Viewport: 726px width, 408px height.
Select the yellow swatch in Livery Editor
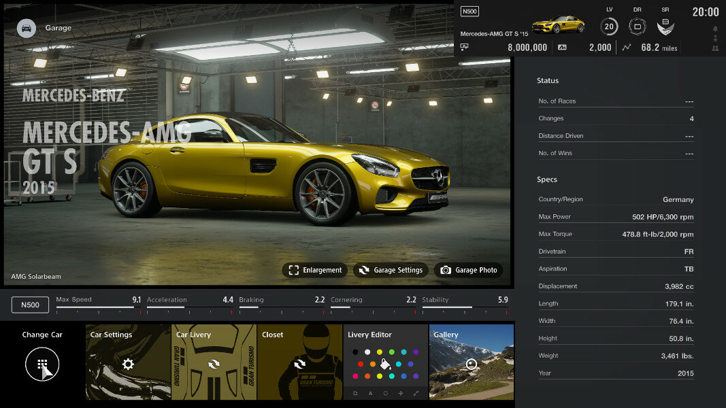coord(380,352)
